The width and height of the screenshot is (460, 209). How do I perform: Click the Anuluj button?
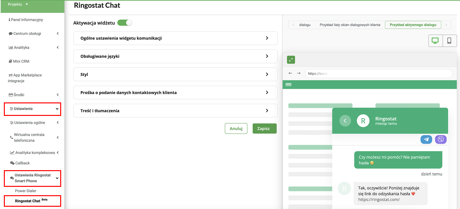(236, 128)
